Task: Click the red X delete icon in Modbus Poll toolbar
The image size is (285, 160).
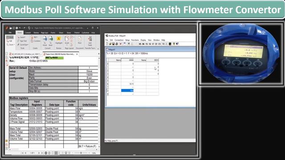Action: coord(121,44)
